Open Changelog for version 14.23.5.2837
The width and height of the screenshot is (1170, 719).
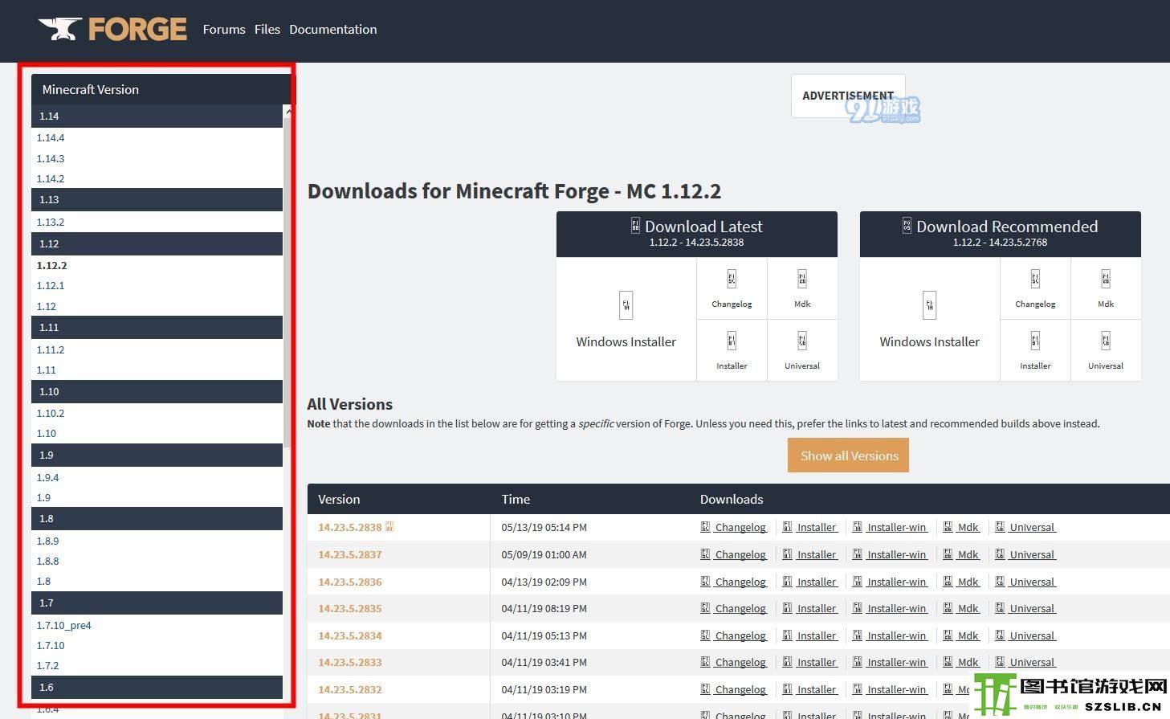740,554
